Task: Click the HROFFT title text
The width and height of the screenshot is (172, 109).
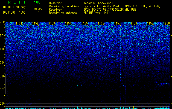Action: pyautogui.click(x=17, y=2)
